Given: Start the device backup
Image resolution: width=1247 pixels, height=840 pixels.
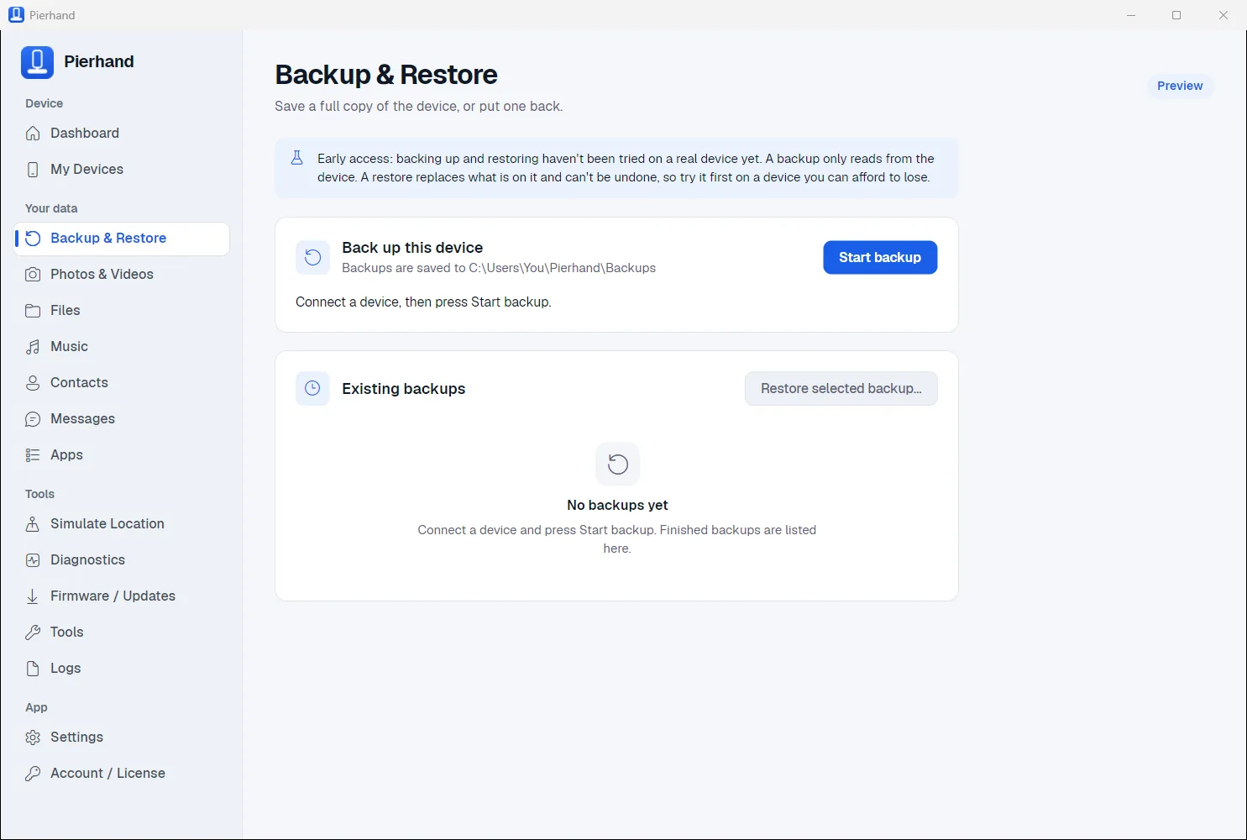Looking at the screenshot, I should click(880, 257).
